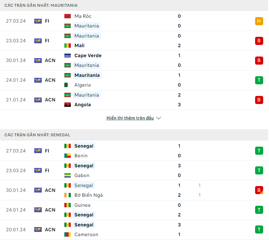This screenshot has height=240, width=269.
Task: Click the Cameroon flag icon
Action: (68, 234)
